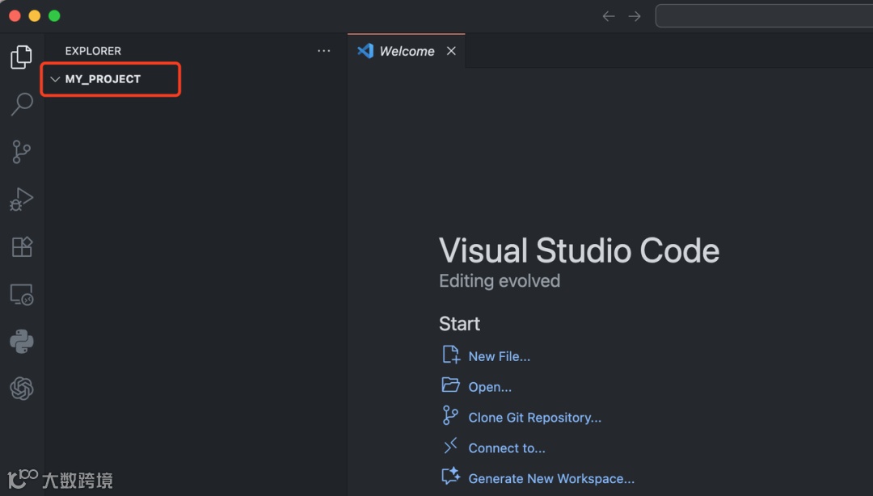
Task: Click the Connect to... link
Action: click(x=507, y=448)
